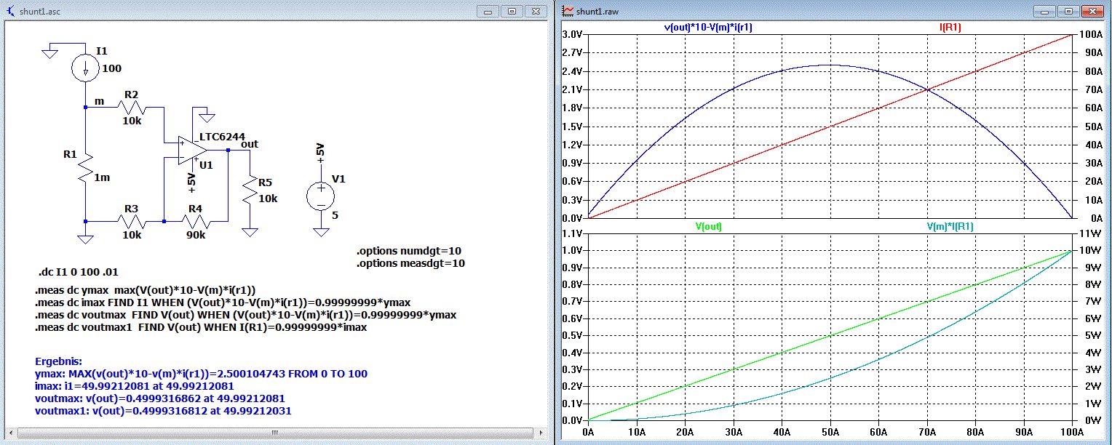Click the R2 10k resistor symbol
The height and width of the screenshot is (445, 1112).
pyautogui.click(x=132, y=108)
